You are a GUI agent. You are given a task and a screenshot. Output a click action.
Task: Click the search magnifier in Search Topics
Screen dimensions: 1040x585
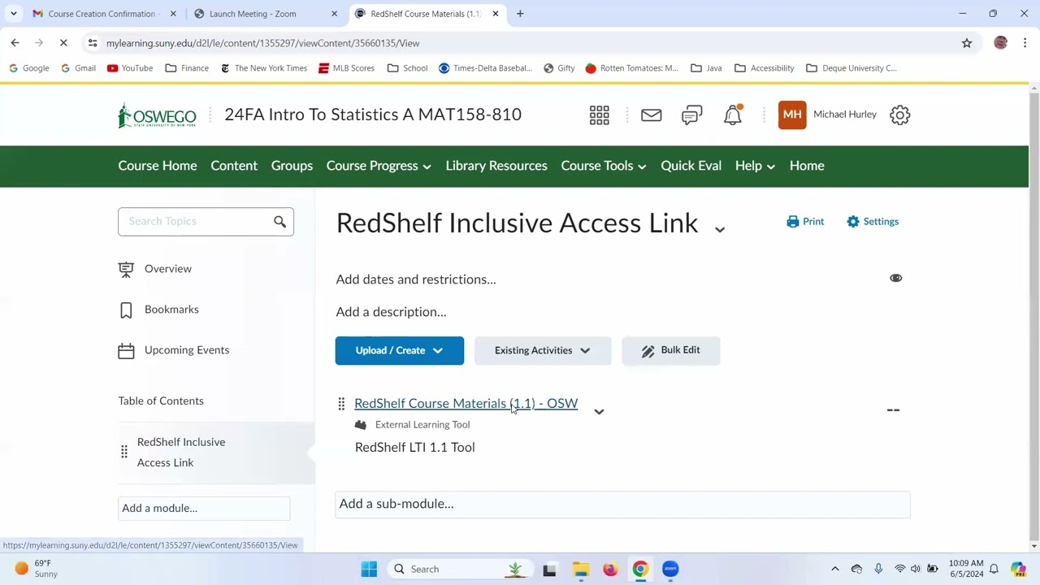pyautogui.click(x=280, y=221)
